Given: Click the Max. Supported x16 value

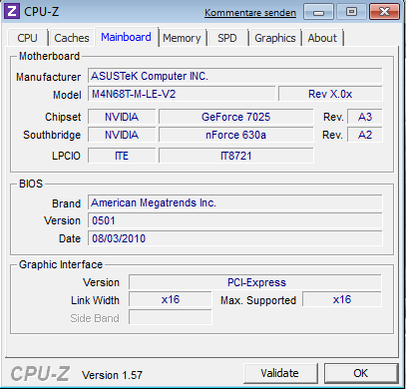Looking at the screenshot, I should click(342, 299).
